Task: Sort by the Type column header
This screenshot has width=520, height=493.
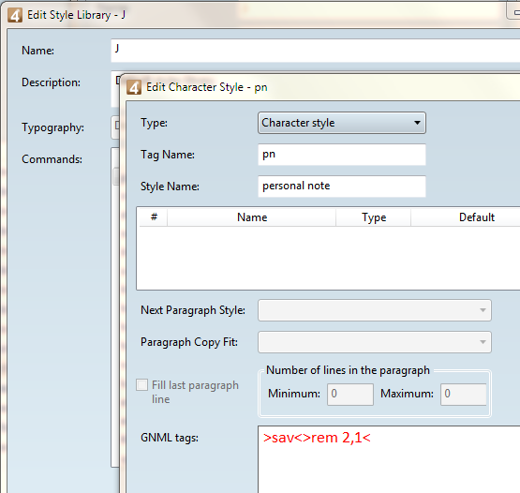Action: pyautogui.click(x=374, y=217)
